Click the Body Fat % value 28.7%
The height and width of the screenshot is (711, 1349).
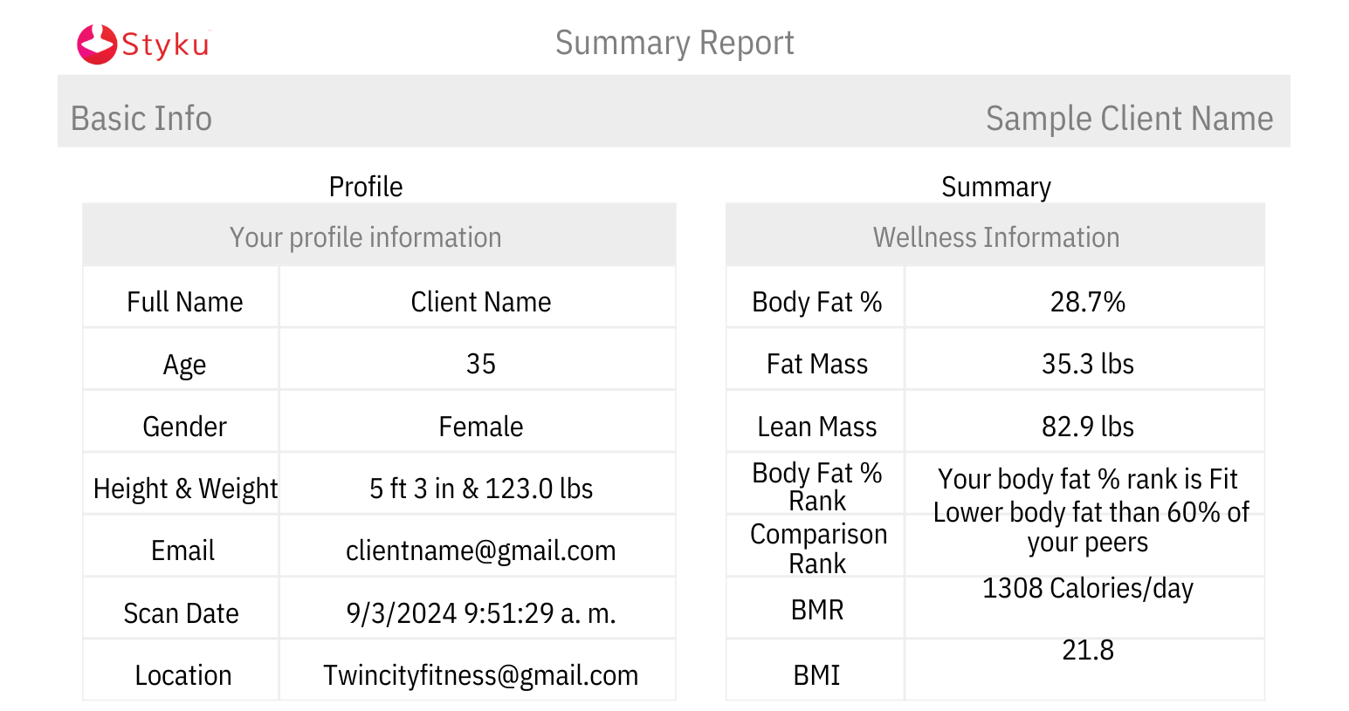(x=1087, y=302)
